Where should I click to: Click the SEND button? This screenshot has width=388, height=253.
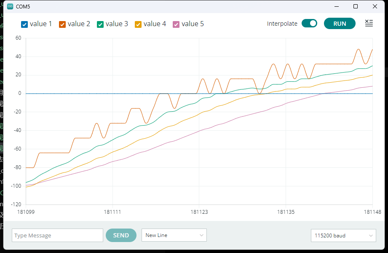(x=121, y=235)
